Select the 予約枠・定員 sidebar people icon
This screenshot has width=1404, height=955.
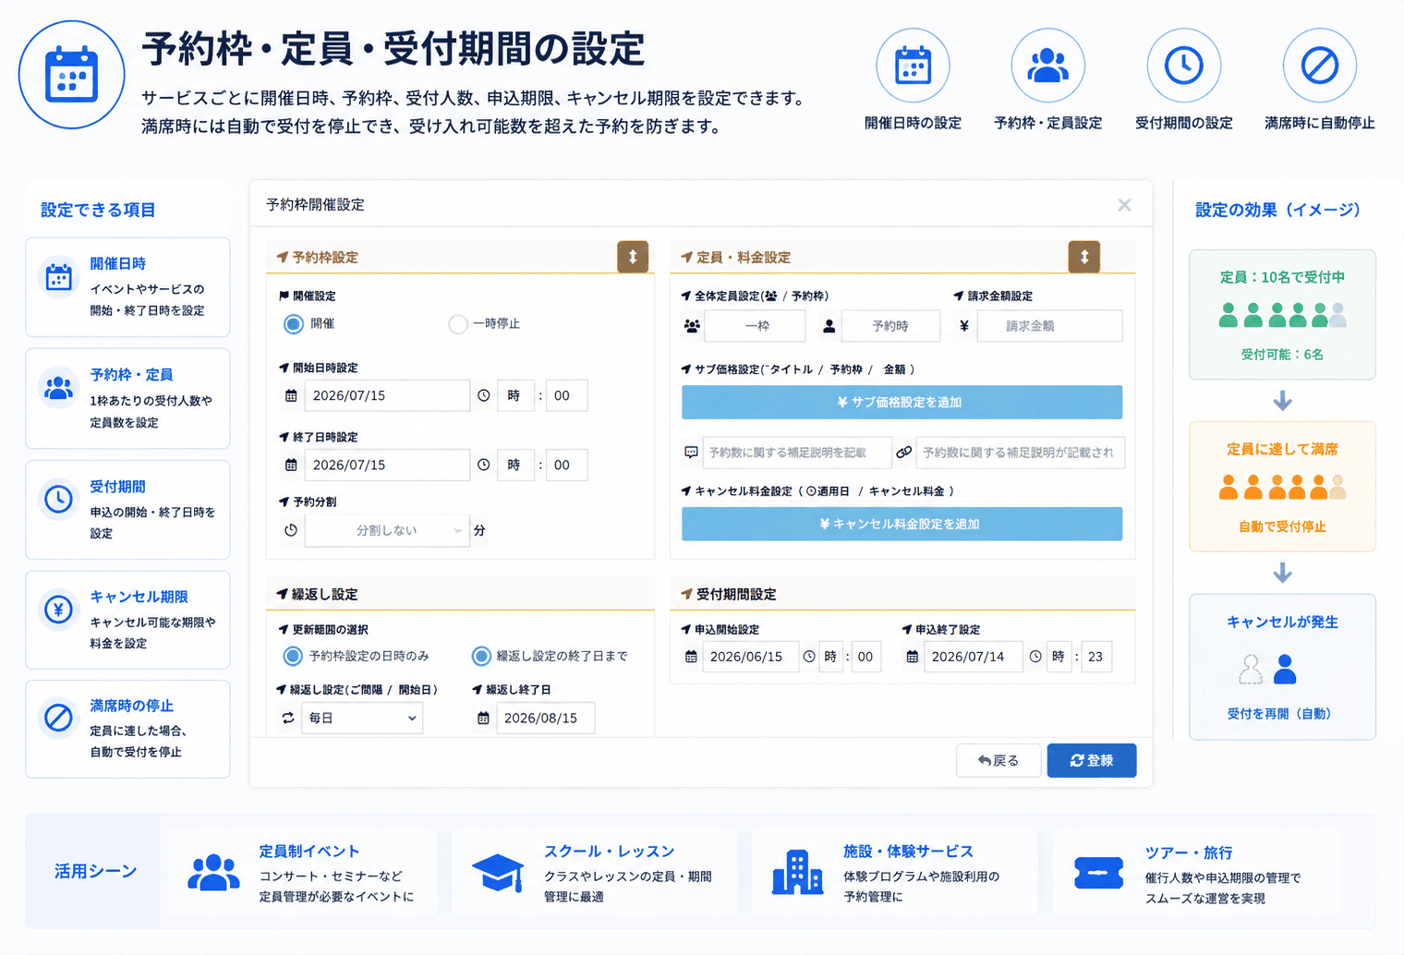pos(59,388)
